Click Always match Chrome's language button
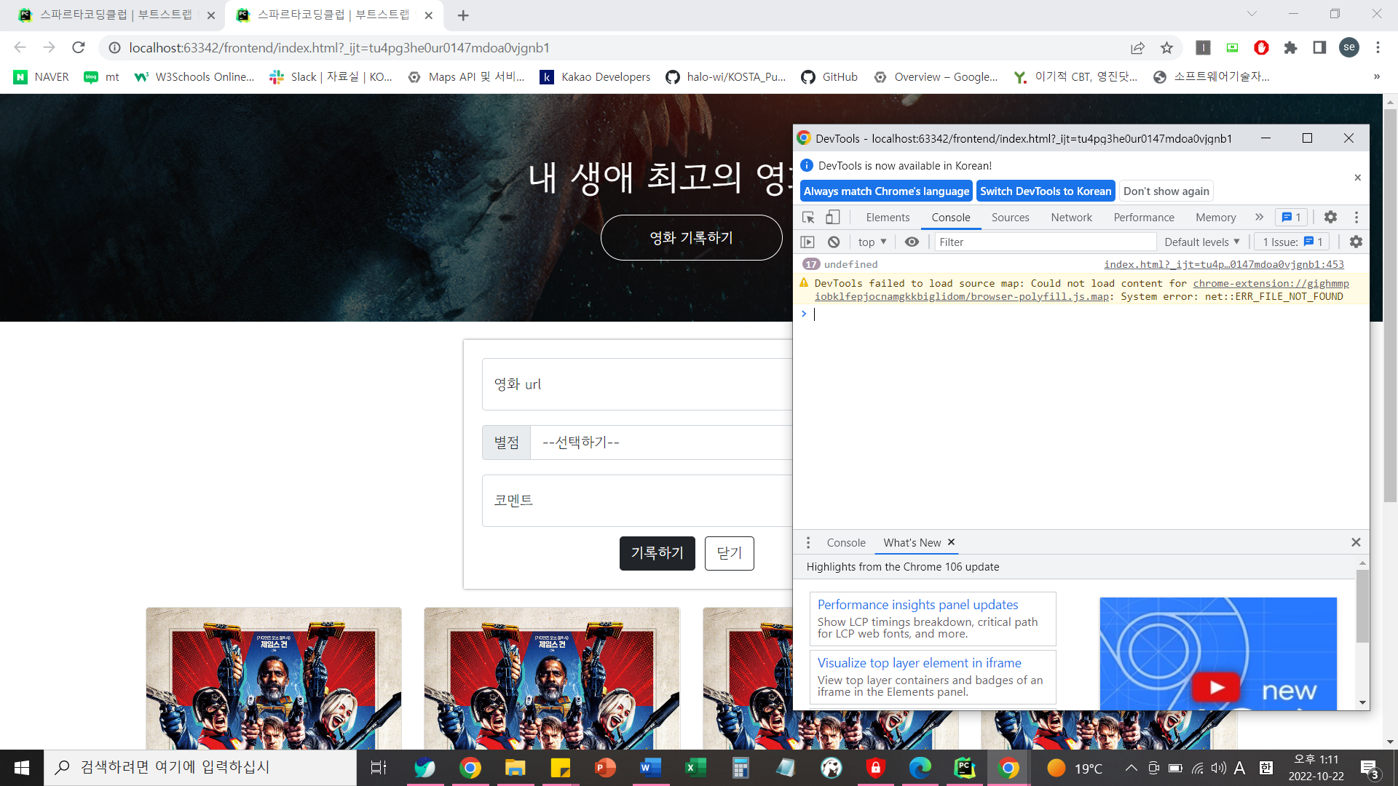This screenshot has height=786, width=1398. (886, 191)
